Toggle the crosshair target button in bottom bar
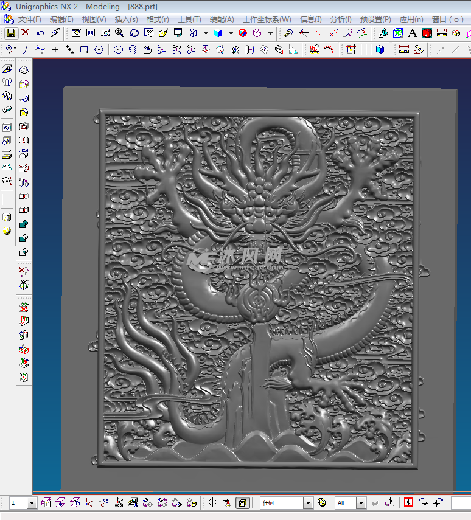This screenshot has width=471, height=520. (x=212, y=502)
